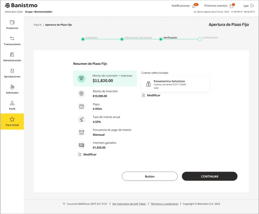Click the $10,000.00 investment value
The height and width of the screenshot is (214, 259).
pyautogui.click(x=100, y=96)
